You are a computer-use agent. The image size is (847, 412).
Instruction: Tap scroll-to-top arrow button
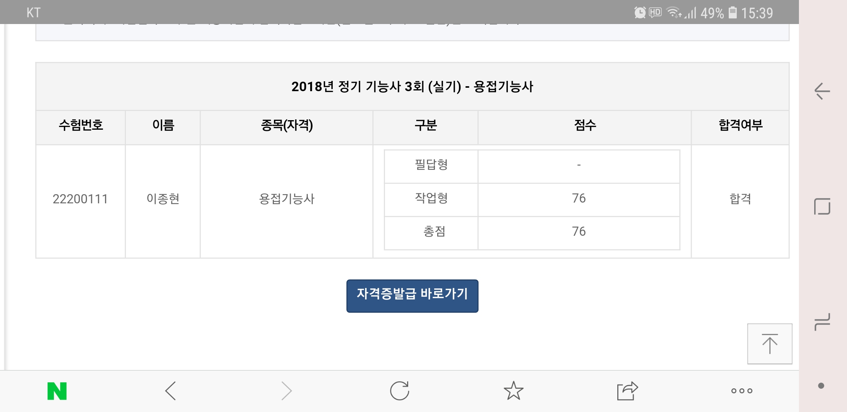(770, 344)
